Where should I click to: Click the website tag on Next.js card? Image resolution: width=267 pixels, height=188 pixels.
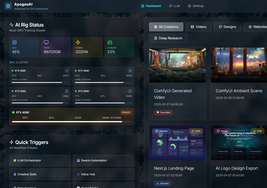click(161, 131)
